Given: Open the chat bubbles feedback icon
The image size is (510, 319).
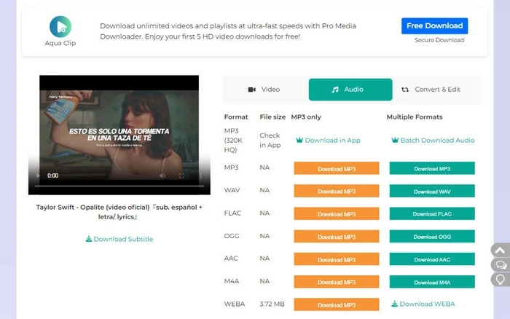Looking at the screenshot, I should click(501, 264).
